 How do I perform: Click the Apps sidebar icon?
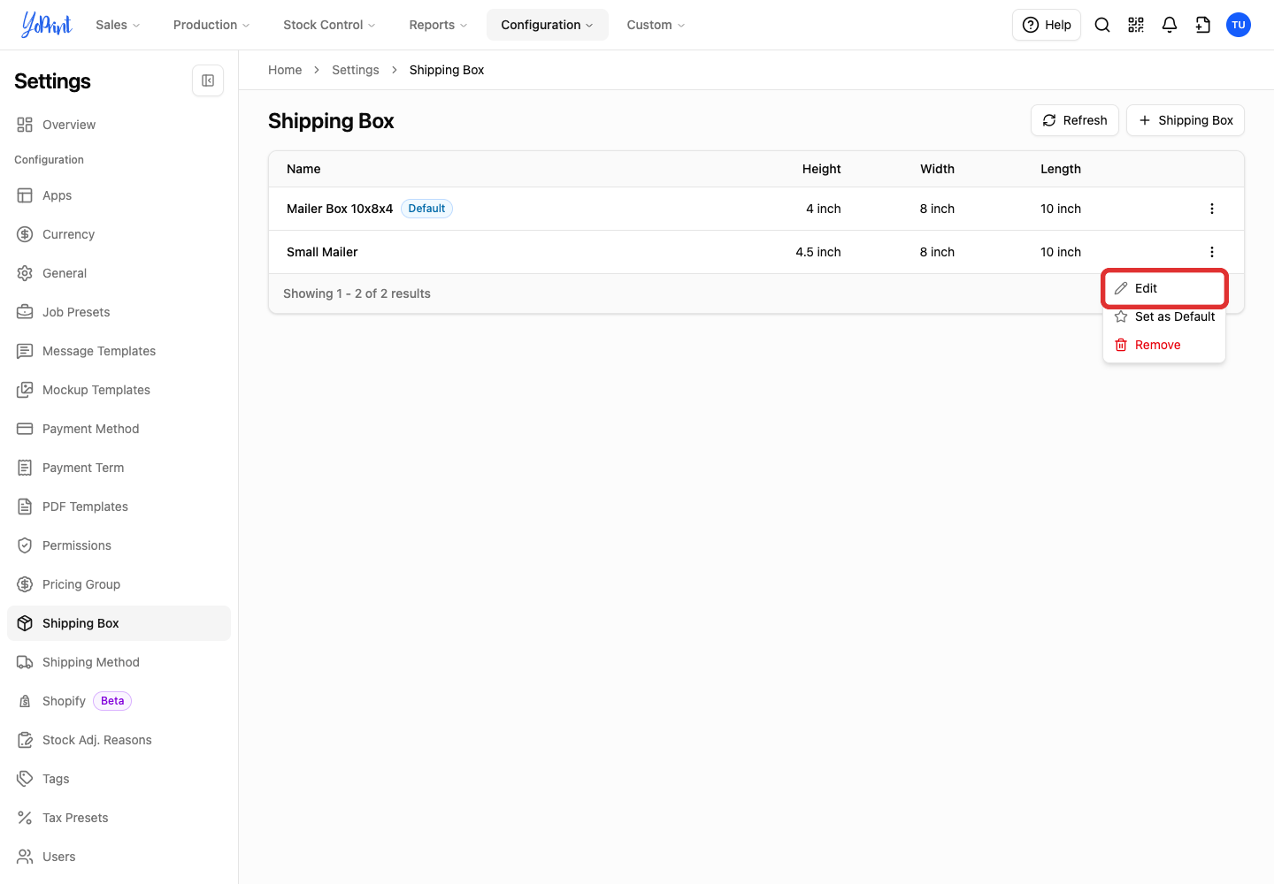[x=25, y=195]
